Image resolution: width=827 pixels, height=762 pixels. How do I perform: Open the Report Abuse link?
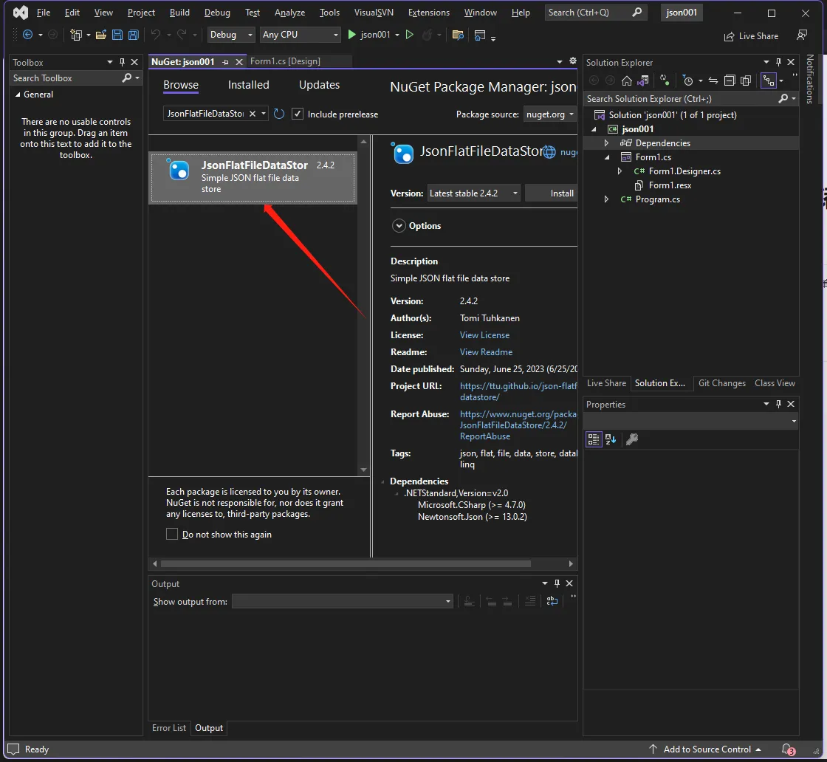pyautogui.click(x=518, y=425)
